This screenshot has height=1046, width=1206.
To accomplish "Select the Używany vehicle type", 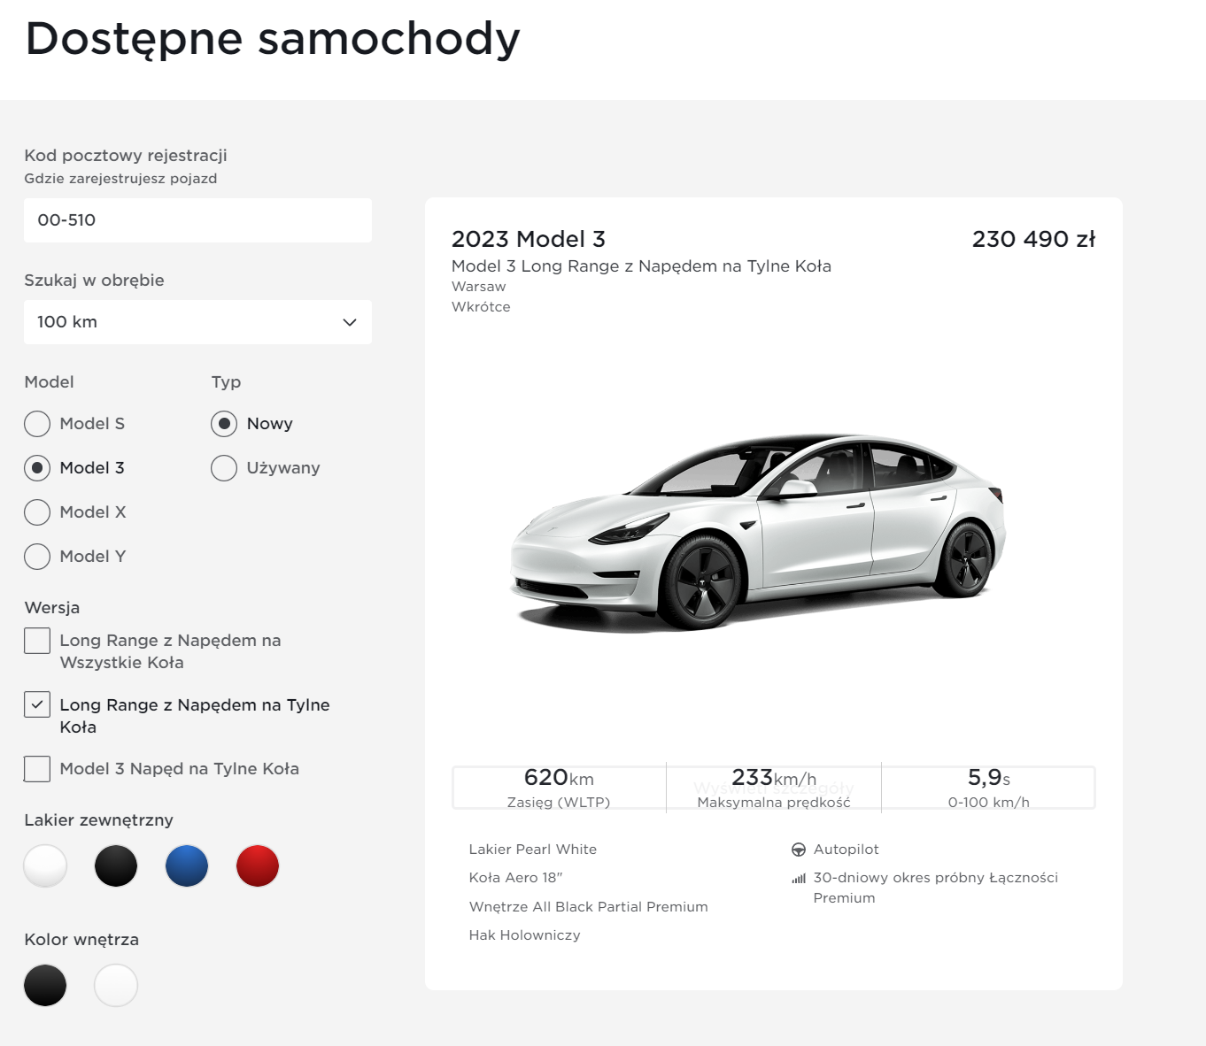I will [224, 468].
